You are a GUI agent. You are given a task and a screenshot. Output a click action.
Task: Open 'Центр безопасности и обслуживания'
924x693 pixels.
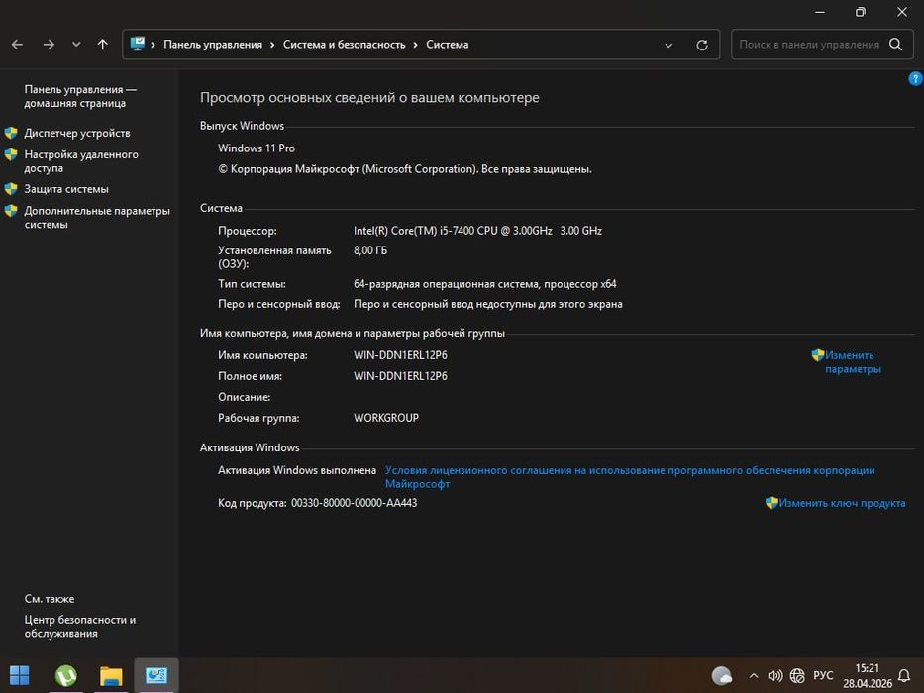[79, 627]
